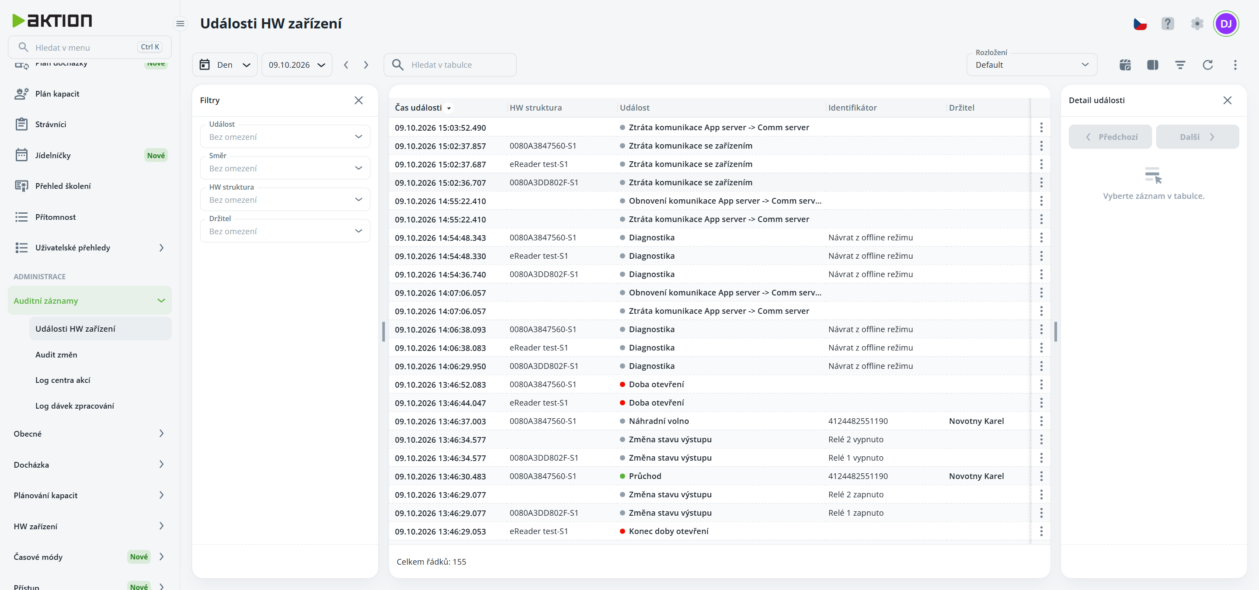
Task: Click the Další button
Action: click(x=1197, y=137)
